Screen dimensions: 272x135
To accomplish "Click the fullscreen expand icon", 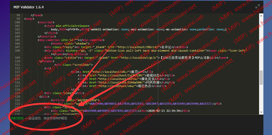I will coord(257,7).
